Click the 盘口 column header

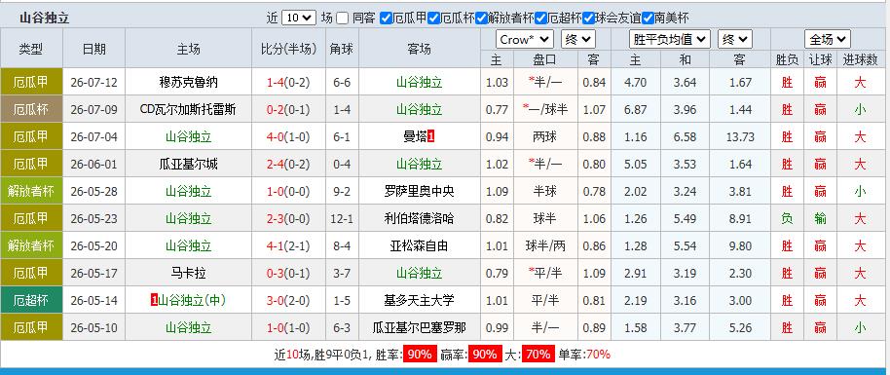545,59
